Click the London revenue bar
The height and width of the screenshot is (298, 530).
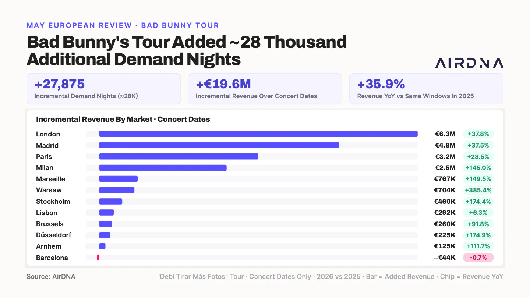coord(258,134)
